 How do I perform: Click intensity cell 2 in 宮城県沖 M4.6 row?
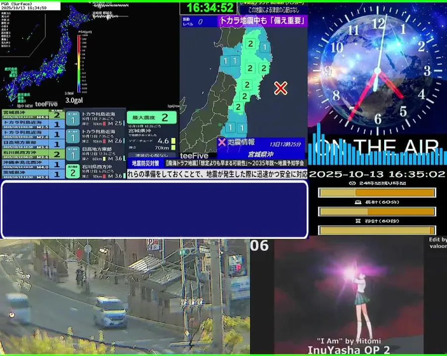pyautogui.click(x=57, y=115)
